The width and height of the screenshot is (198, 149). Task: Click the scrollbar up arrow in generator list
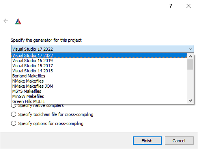click(190, 56)
